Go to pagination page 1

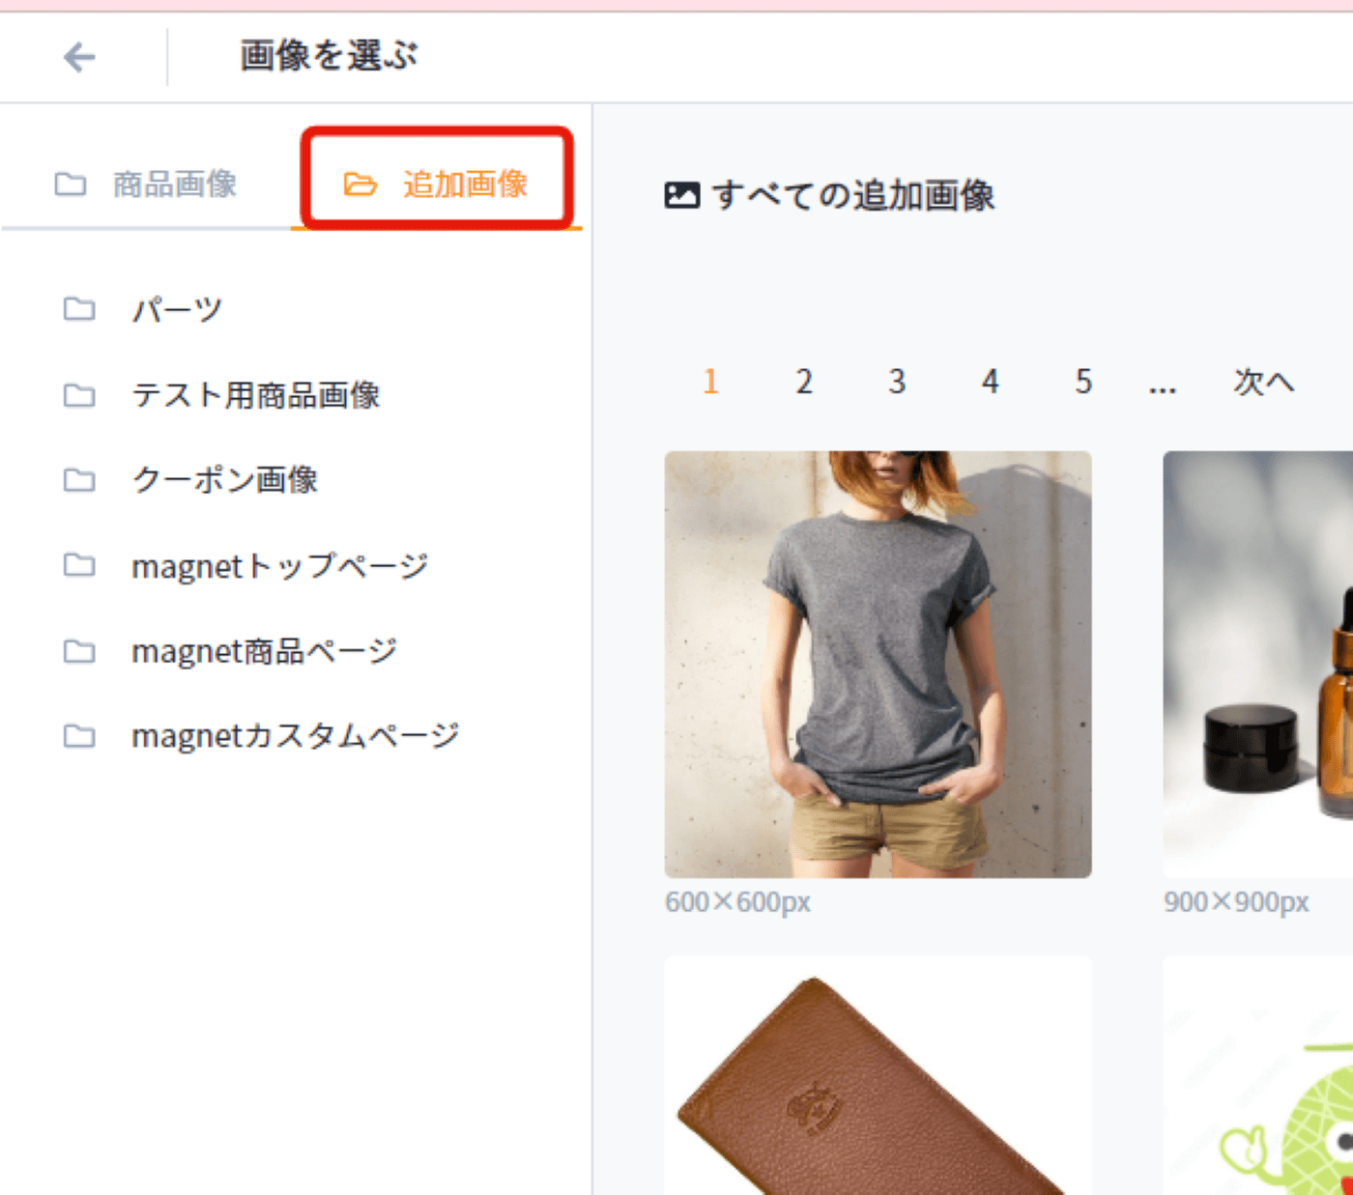pos(710,382)
